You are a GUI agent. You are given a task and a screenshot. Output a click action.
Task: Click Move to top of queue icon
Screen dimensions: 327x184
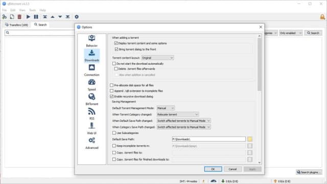[x=45, y=17]
